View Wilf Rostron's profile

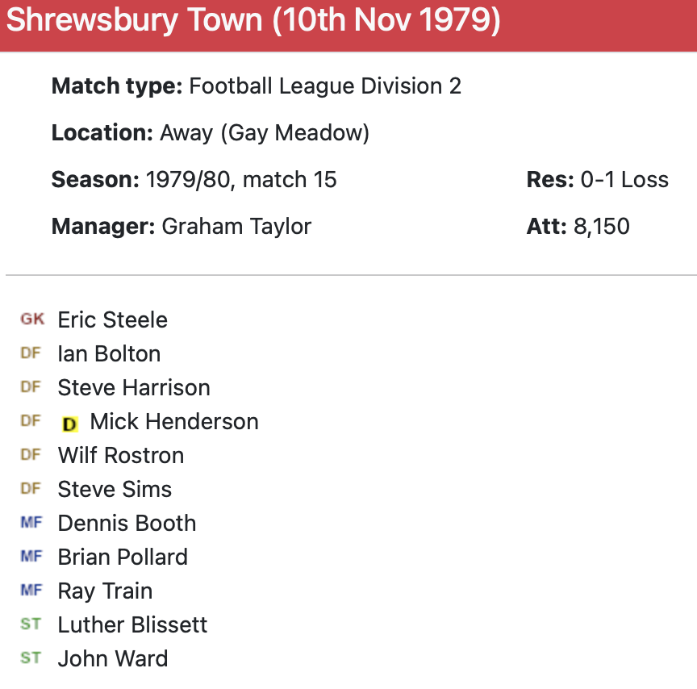[x=121, y=455]
